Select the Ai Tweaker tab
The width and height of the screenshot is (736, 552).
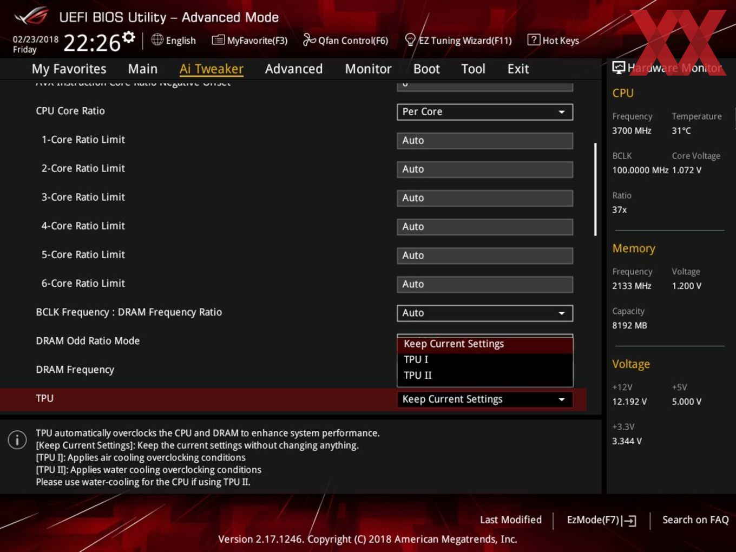[212, 69]
